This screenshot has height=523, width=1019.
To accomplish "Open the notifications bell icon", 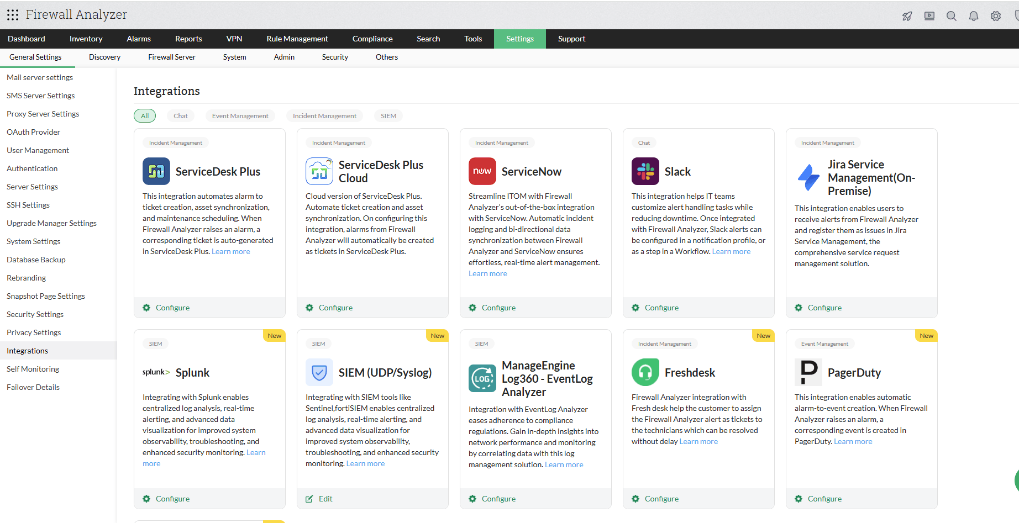I will click(973, 16).
